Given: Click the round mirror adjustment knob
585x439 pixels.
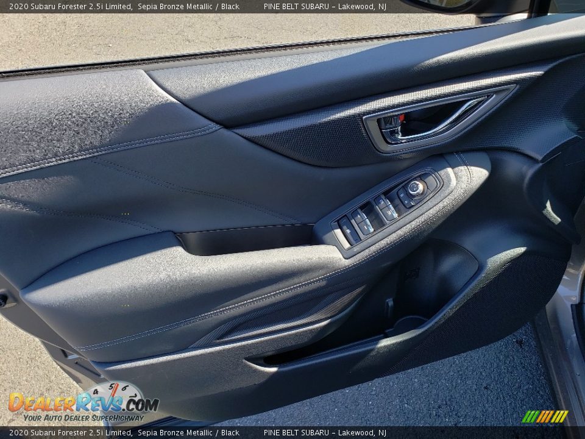Looking at the screenshot, I should (416, 188).
